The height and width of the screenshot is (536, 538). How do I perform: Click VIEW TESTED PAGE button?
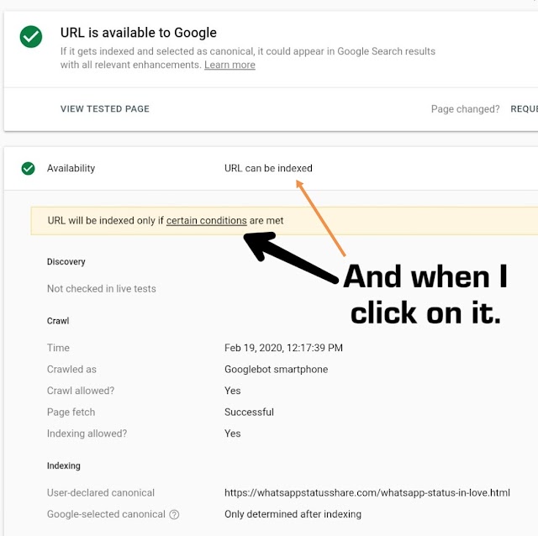tap(105, 108)
